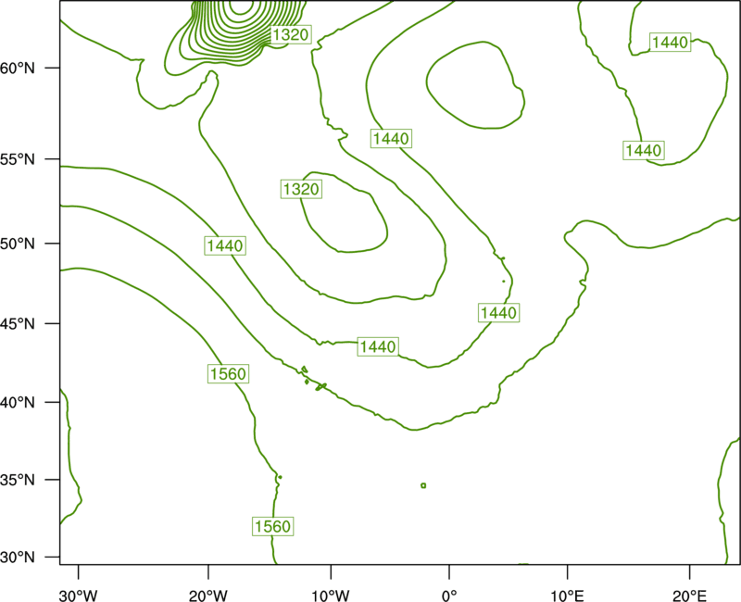Click the 1440 label near 55°N close to 20°E
Viewport: 741px width, 602px height.
644,150
